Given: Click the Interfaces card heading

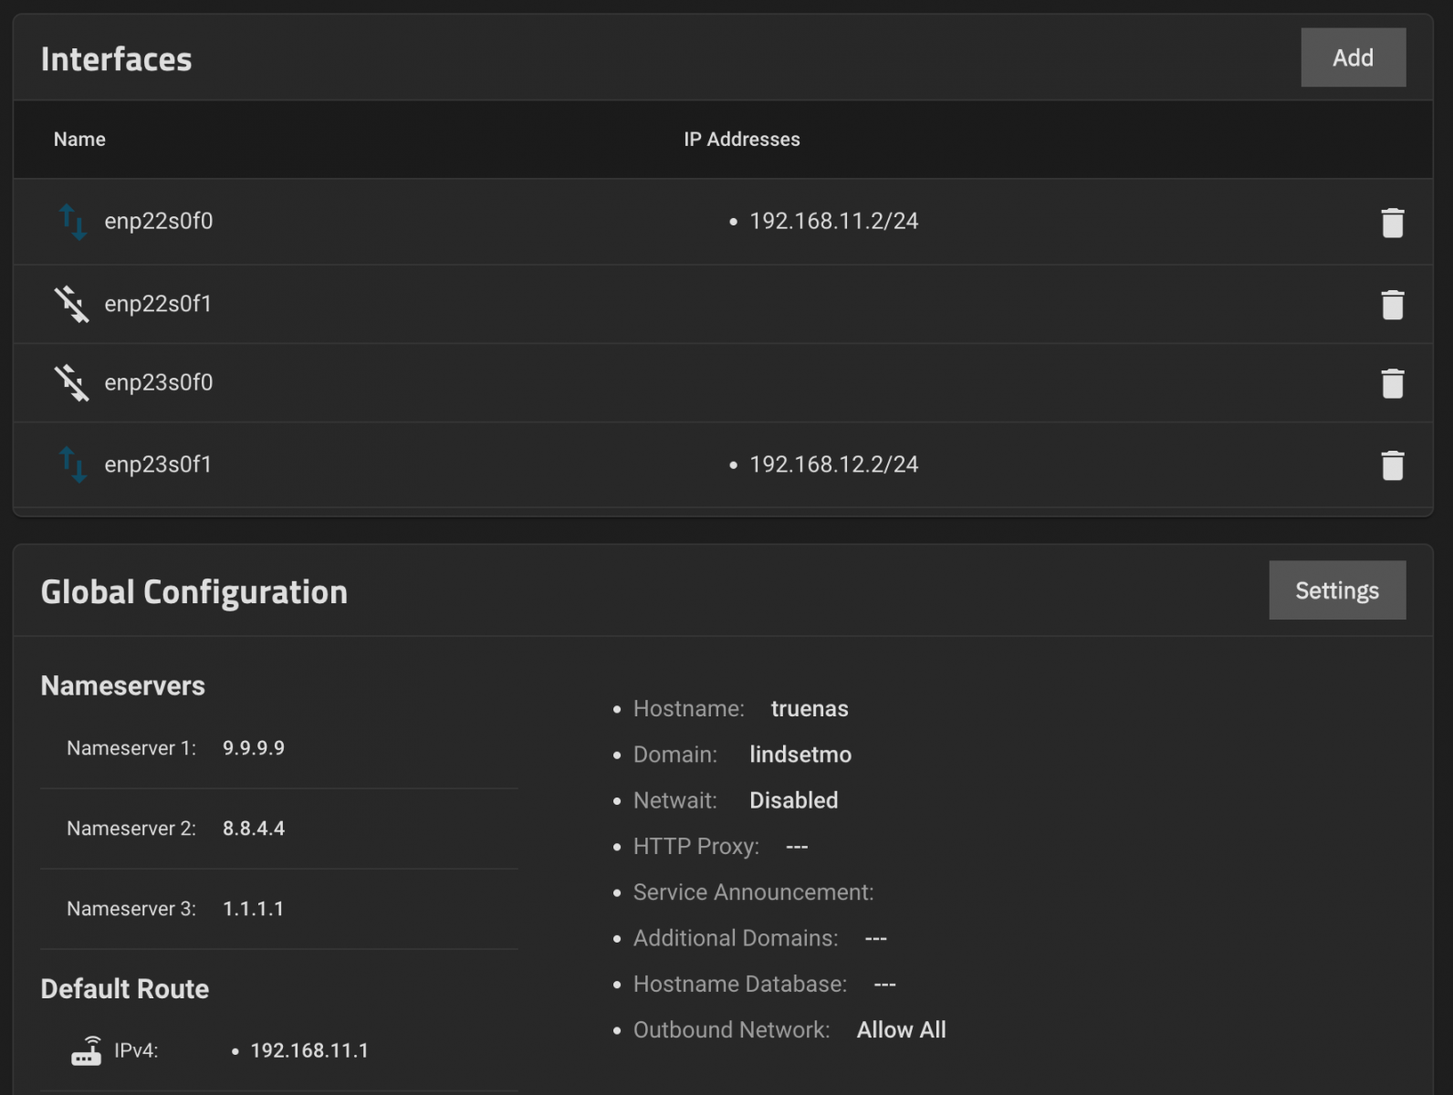Looking at the screenshot, I should click(117, 59).
